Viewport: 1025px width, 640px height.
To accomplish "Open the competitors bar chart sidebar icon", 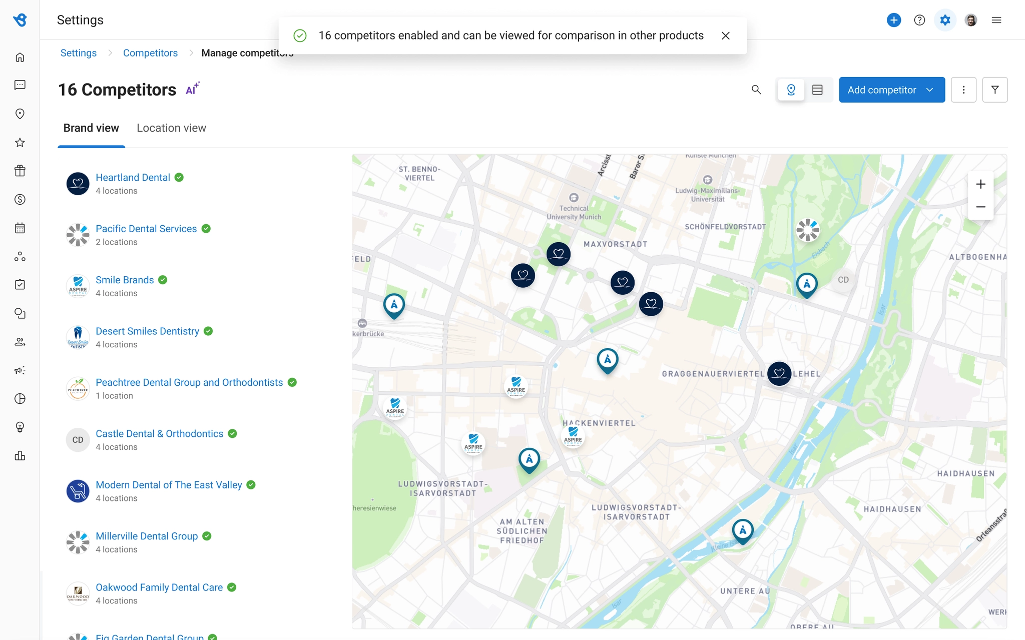I will [x=20, y=455].
